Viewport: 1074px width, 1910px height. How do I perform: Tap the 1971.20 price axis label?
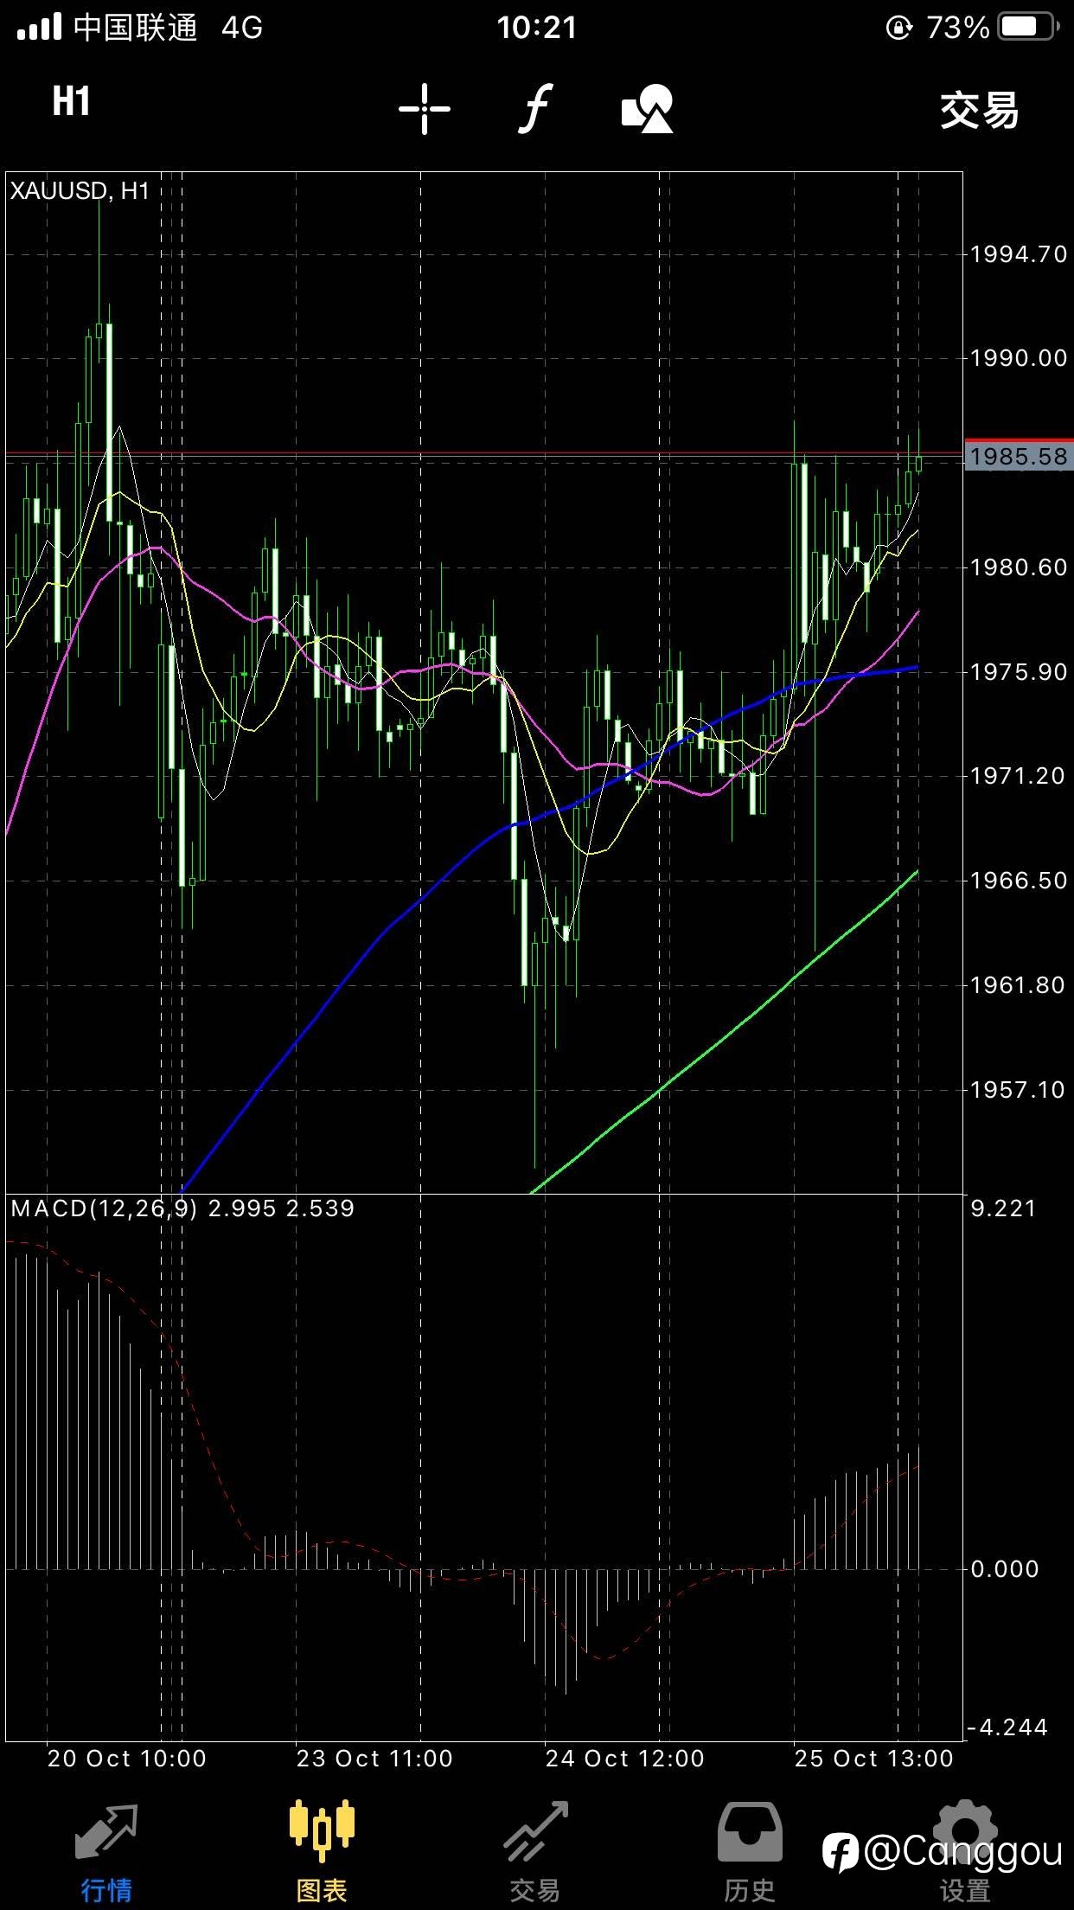coord(1019,776)
